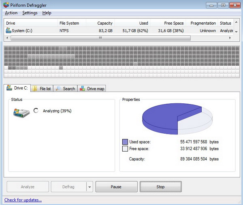Click the 55 471 597 568 bytes value
This screenshot has width=243, height=205.
199,142
